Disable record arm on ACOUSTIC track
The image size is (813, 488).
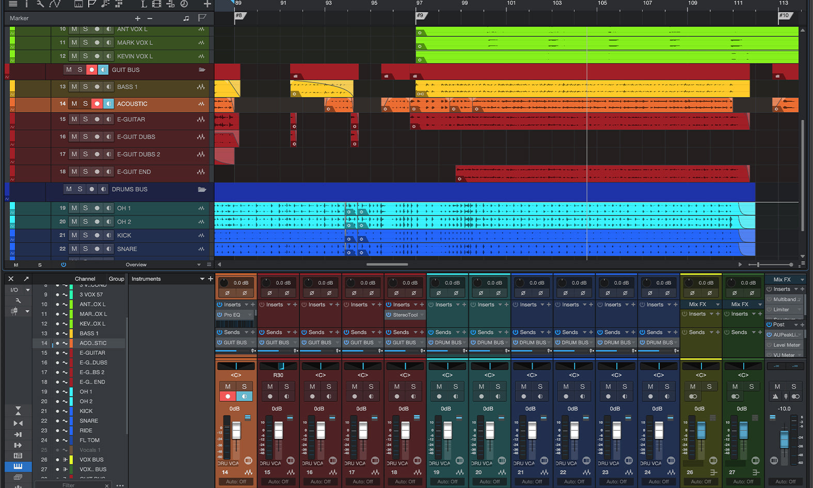[97, 104]
